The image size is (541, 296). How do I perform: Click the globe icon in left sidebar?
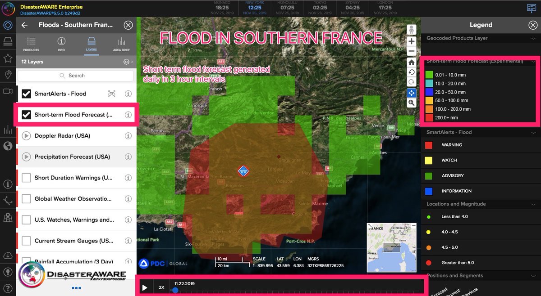8,145
